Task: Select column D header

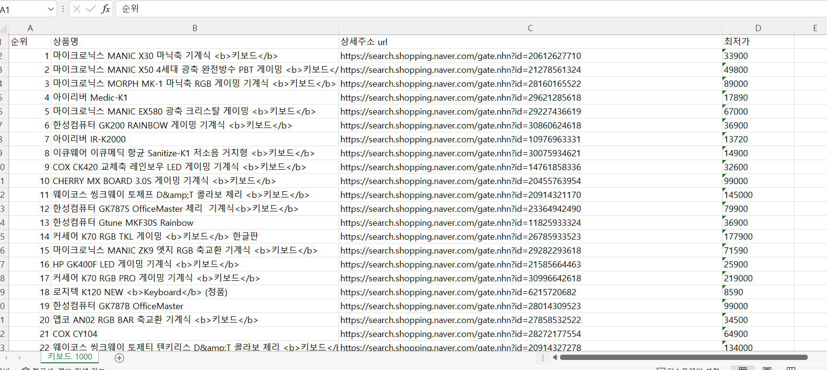Action: [758, 28]
